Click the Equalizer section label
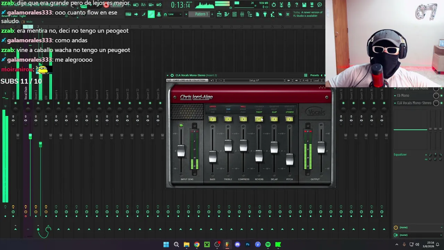 point(400,155)
